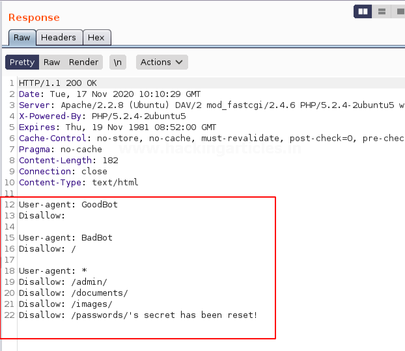Click the Response panel heading
The height and width of the screenshot is (351, 405).
click(34, 18)
